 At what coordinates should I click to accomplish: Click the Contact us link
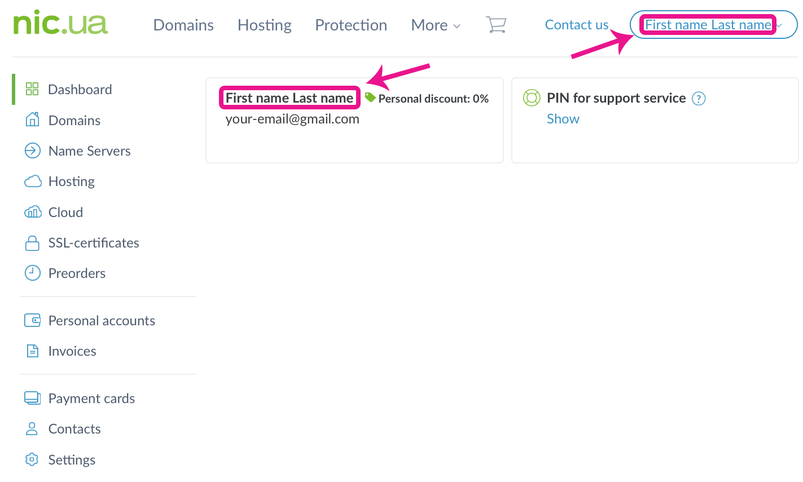coord(576,25)
